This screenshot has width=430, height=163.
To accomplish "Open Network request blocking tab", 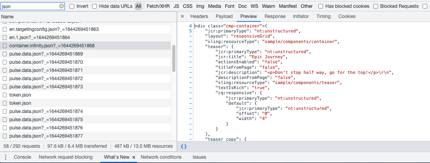I will tap(66, 157).
